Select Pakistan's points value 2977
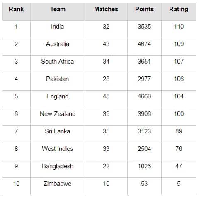The width and height of the screenshot is (199, 197). coord(144,79)
